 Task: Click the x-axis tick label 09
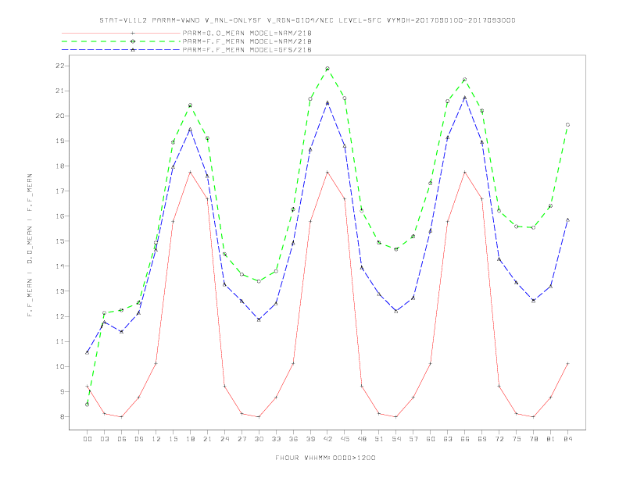tap(138, 439)
